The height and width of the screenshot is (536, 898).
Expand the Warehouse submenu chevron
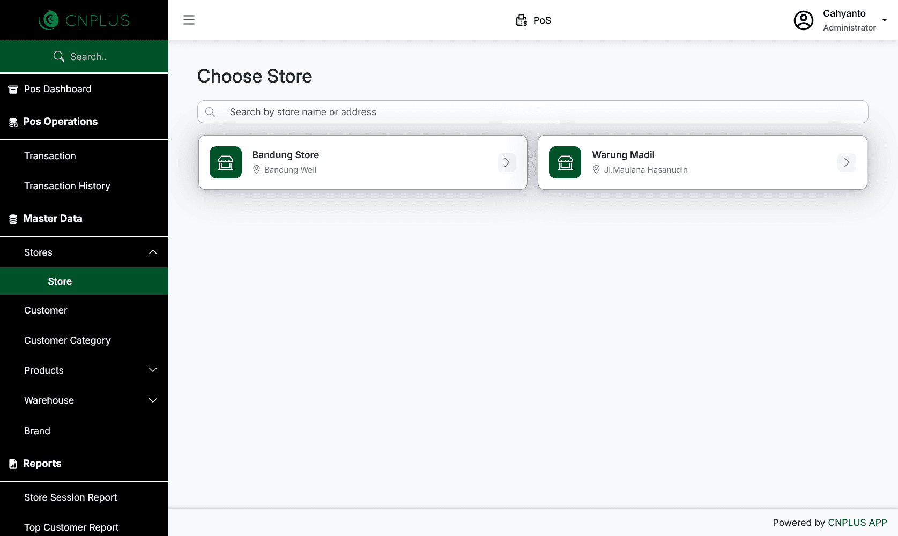pyautogui.click(x=153, y=400)
